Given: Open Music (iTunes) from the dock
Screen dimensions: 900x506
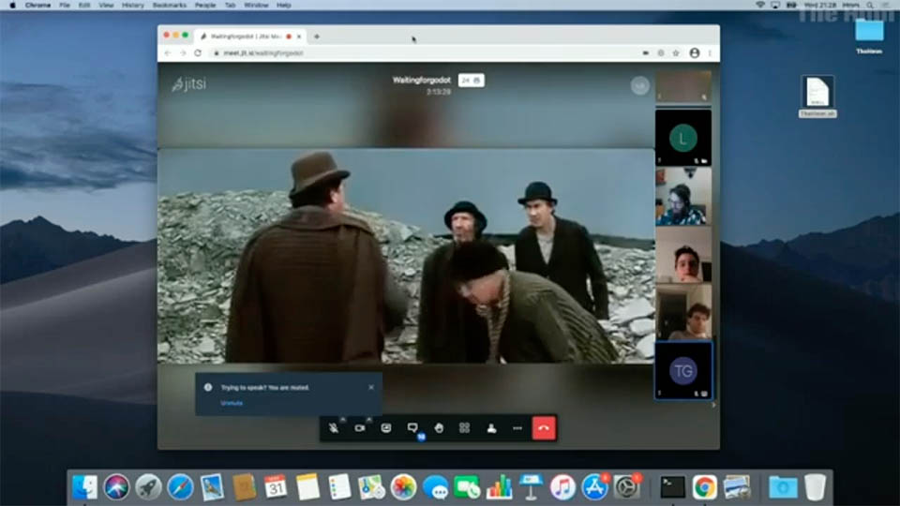Looking at the screenshot, I should (562, 487).
